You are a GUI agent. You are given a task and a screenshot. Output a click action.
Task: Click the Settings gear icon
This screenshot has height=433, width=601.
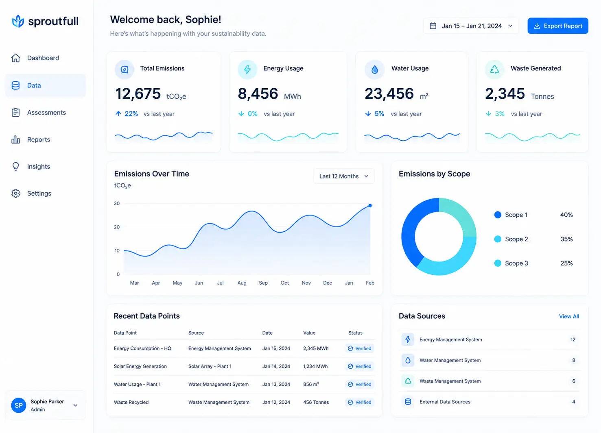click(15, 194)
